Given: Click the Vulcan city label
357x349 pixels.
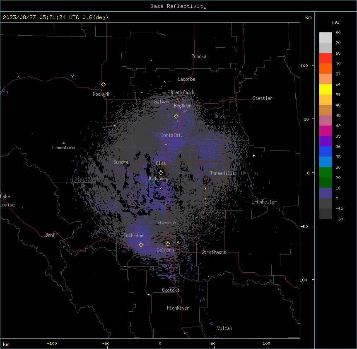Looking at the screenshot, I should [224, 328].
